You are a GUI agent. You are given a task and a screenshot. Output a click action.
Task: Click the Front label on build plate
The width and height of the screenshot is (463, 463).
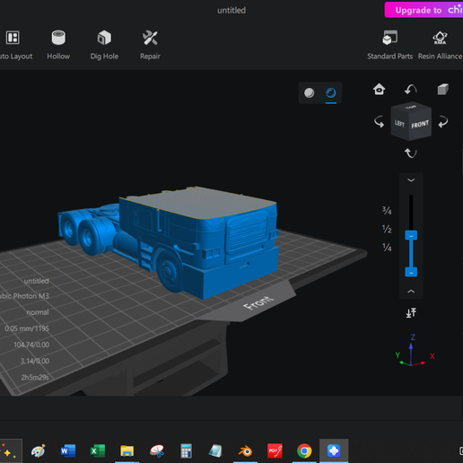tap(258, 302)
